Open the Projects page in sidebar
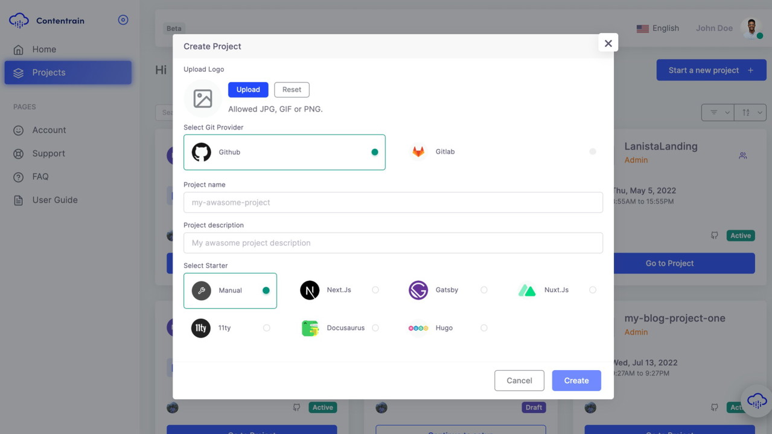772x434 pixels. (68, 72)
